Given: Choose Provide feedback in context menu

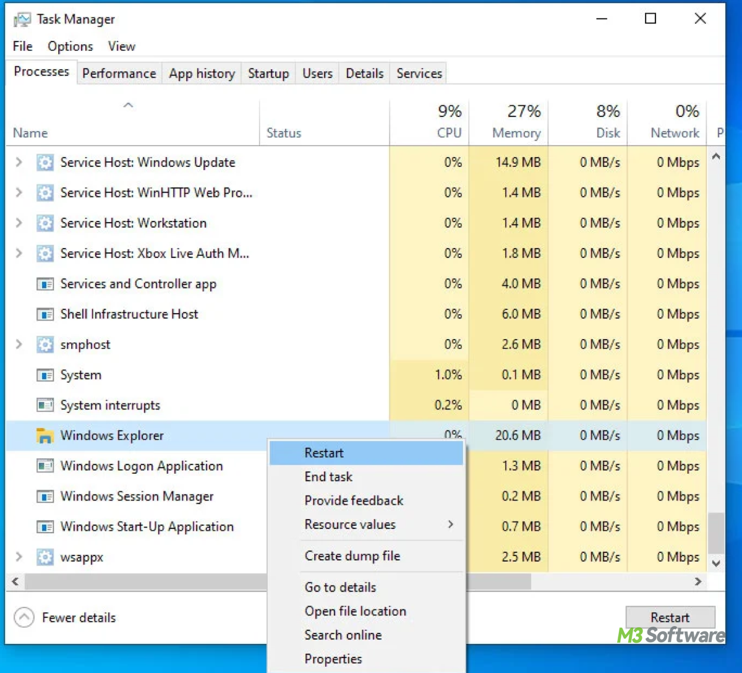Looking at the screenshot, I should 366,500.
